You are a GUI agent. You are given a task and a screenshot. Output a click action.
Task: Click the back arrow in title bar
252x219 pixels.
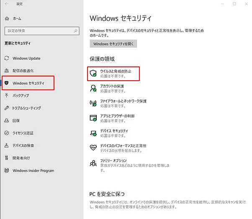point(7,4)
